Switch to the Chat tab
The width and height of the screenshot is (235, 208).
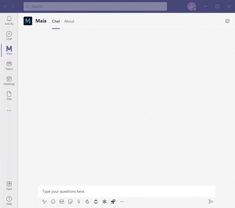[x=56, y=21]
